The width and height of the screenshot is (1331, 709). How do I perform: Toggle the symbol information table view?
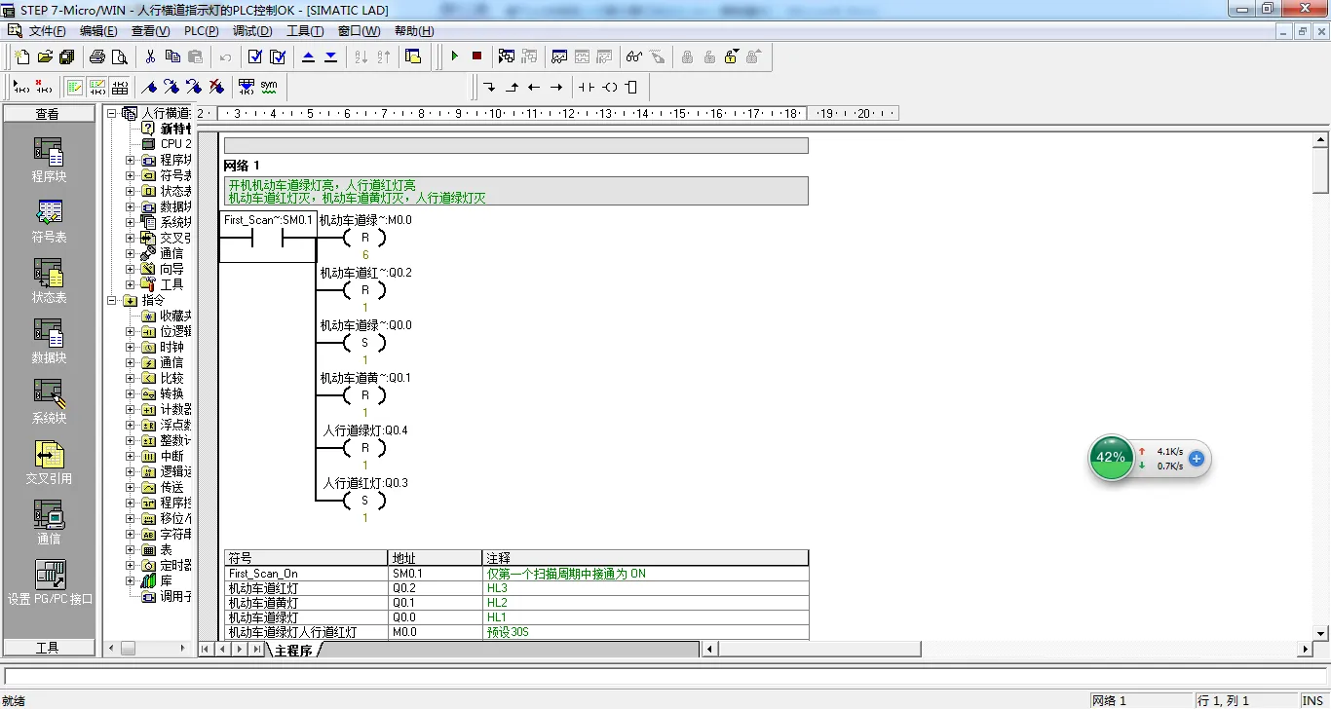tap(120, 87)
